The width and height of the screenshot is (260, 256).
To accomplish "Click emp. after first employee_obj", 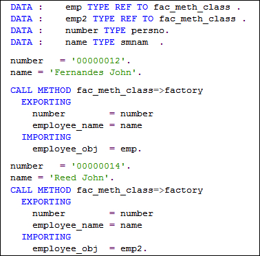I will click(131, 149).
